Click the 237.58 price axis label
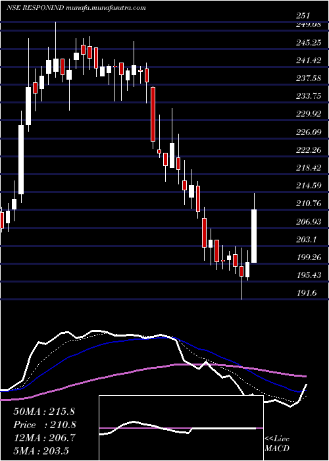Screen dimensions: 329x461 point(308,78)
